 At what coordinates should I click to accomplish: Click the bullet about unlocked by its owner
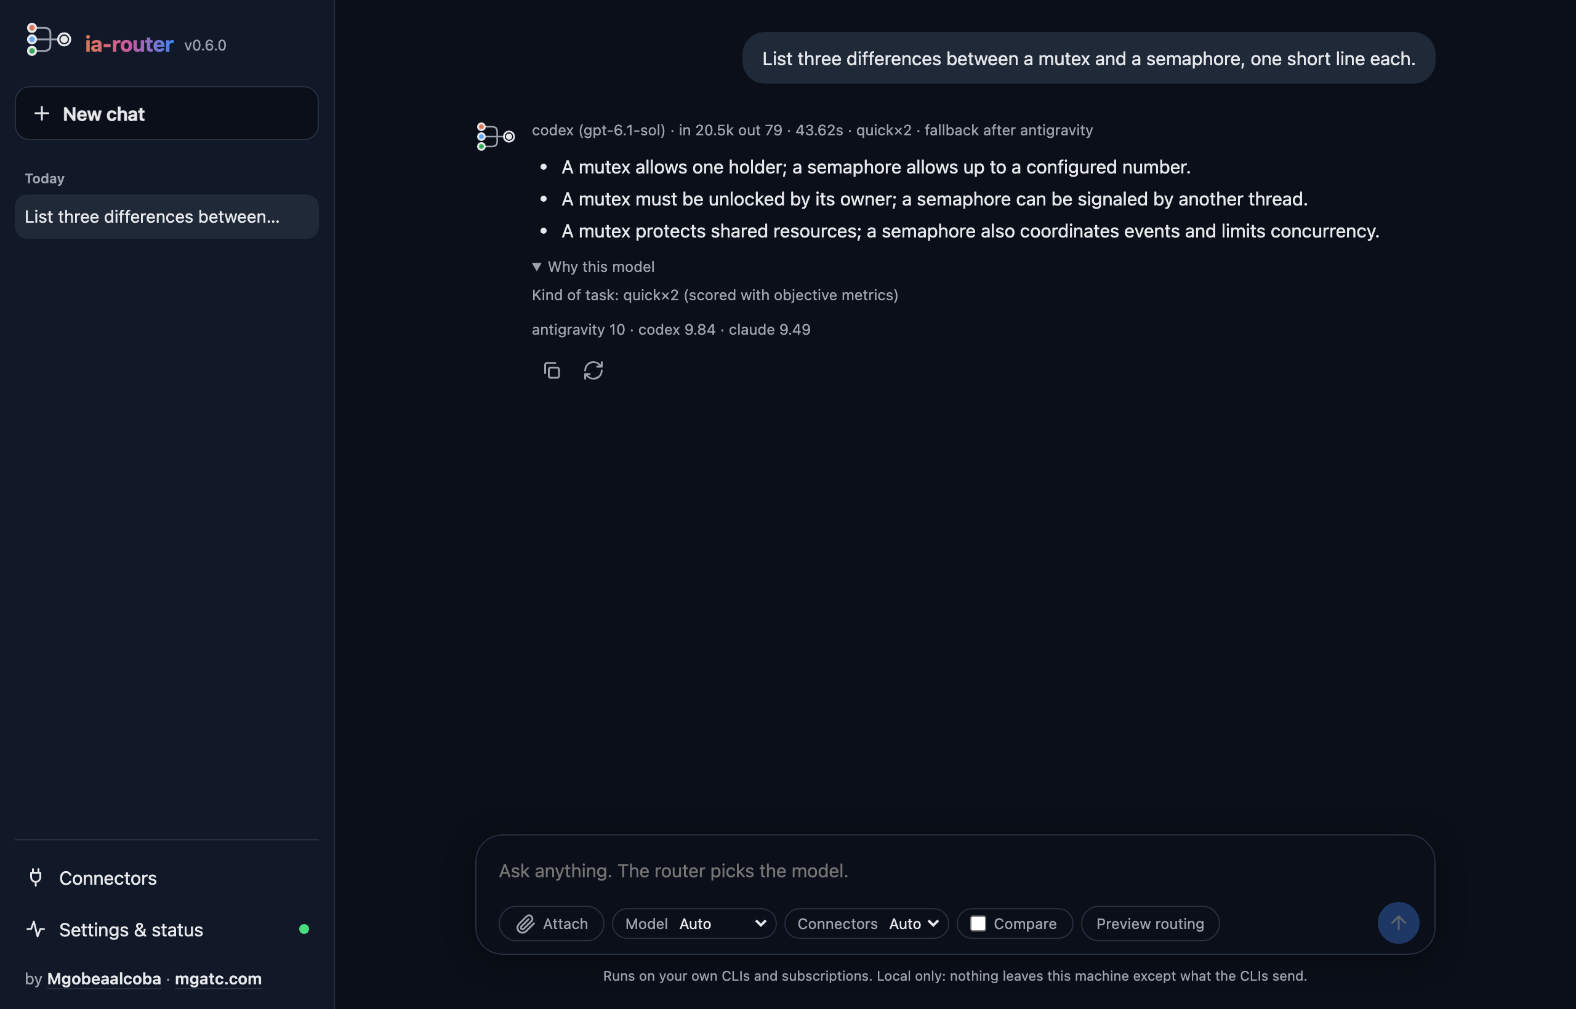934,199
